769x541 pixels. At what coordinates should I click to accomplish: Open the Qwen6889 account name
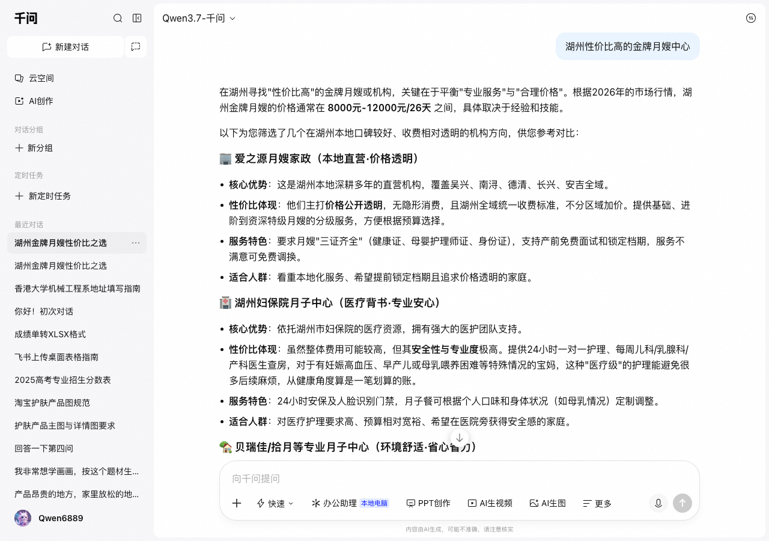tap(61, 518)
